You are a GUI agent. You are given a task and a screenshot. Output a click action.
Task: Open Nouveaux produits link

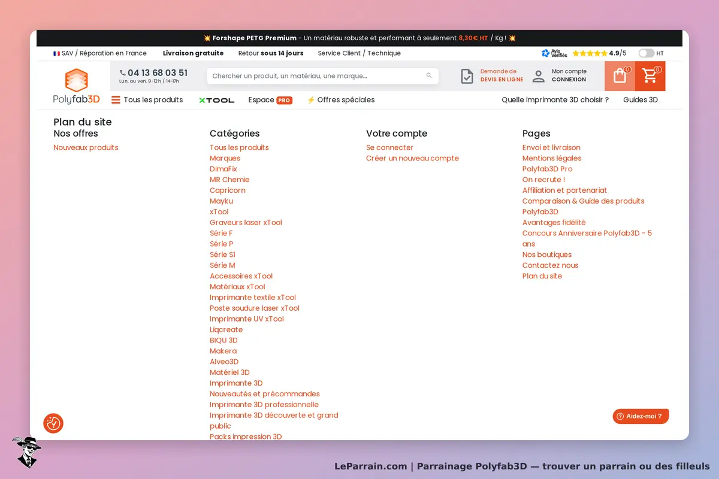click(86, 147)
